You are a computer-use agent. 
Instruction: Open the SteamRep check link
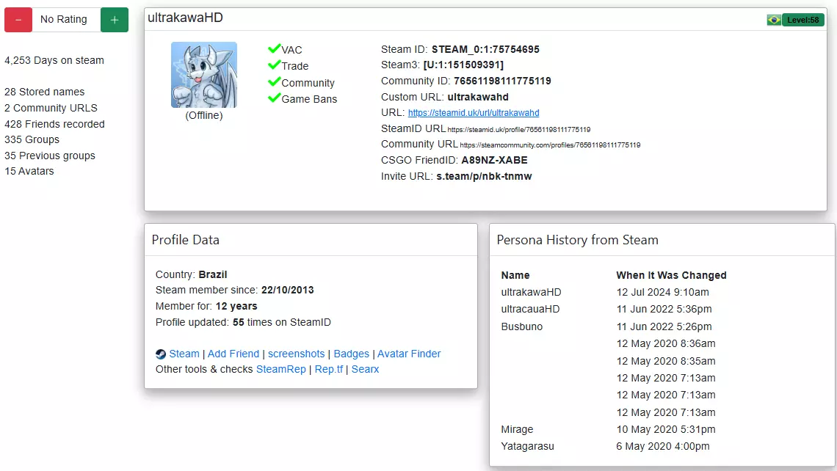pos(281,369)
